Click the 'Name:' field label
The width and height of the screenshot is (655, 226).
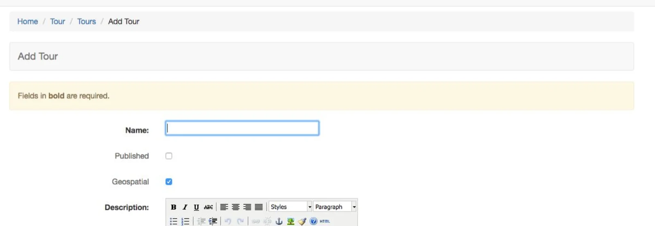point(137,130)
